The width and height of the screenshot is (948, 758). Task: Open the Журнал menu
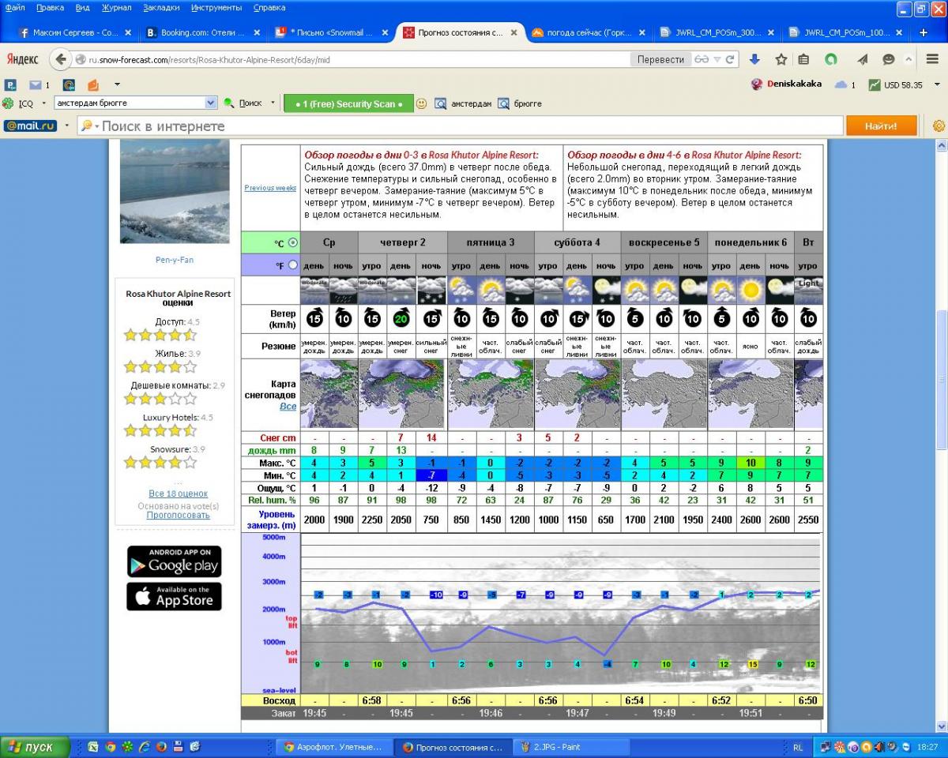pyautogui.click(x=117, y=8)
